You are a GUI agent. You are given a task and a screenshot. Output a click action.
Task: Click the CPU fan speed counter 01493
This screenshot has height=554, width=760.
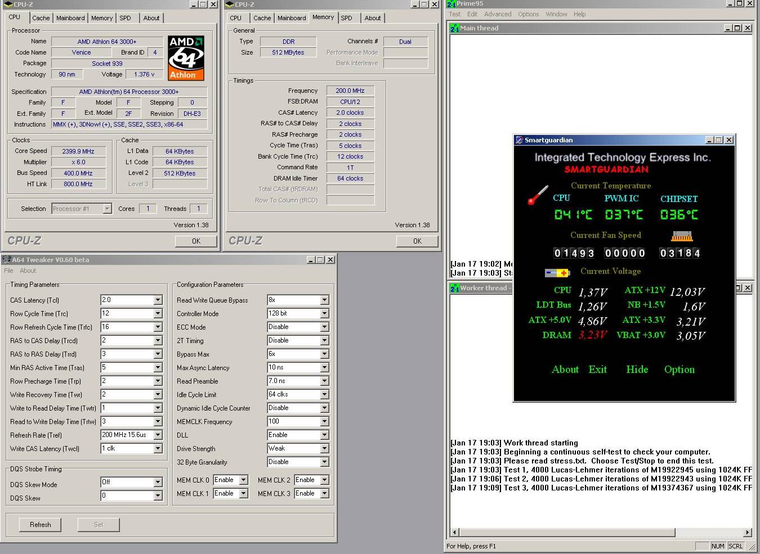[575, 253]
